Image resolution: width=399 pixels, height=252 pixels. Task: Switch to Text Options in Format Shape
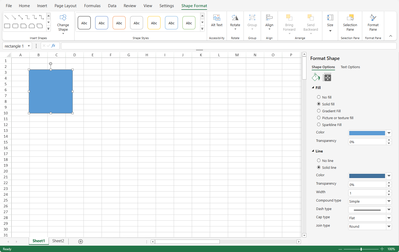coord(350,67)
